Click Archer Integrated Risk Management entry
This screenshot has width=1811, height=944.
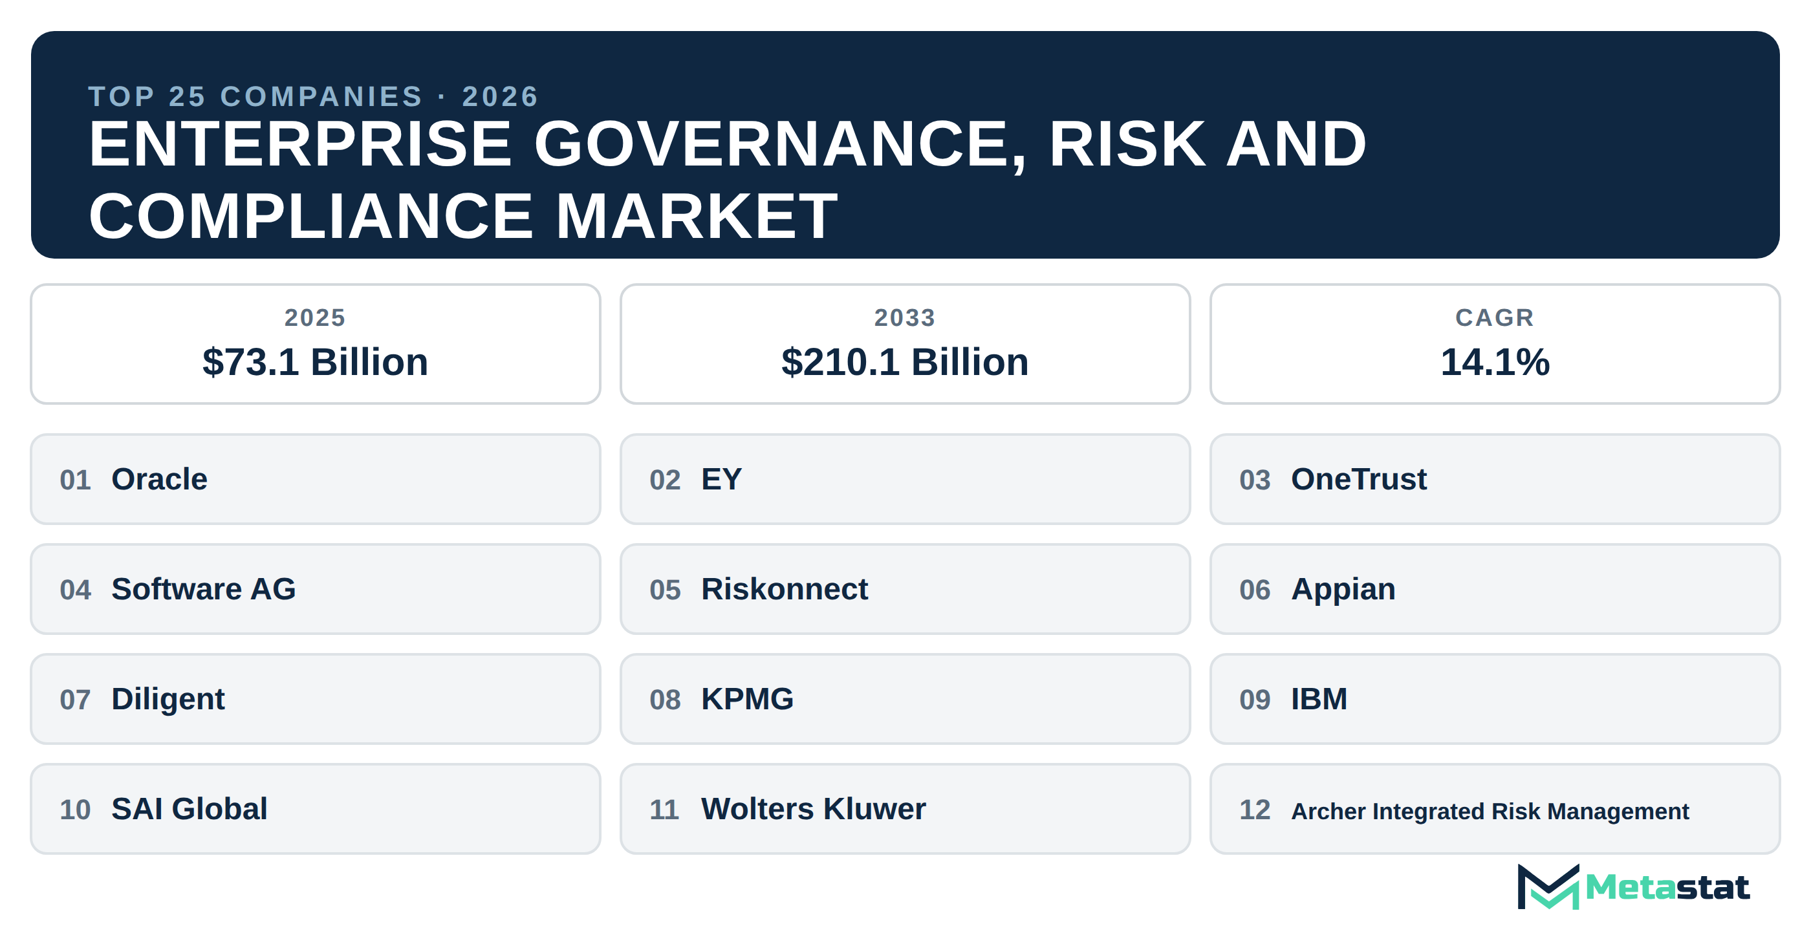click(1495, 809)
